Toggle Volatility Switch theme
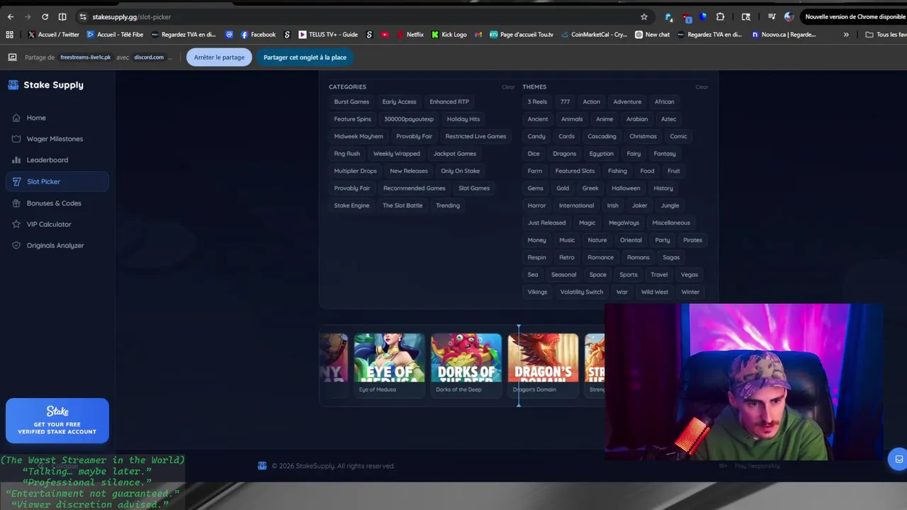 pos(582,292)
